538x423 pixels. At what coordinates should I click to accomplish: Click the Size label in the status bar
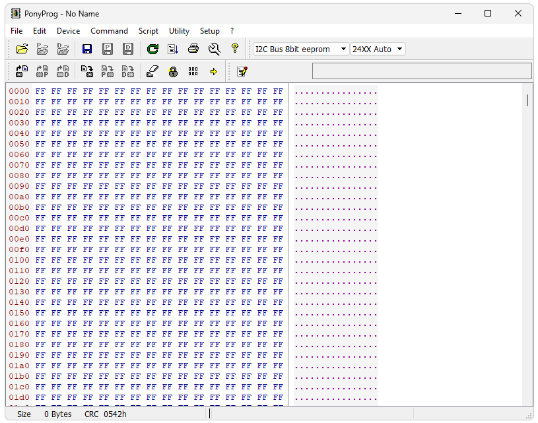point(24,414)
